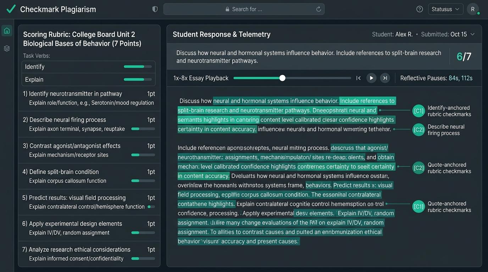The height and width of the screenshot is (272, 488).
Task: Select the Explain task verb row
Action: pyautogui.click(x=89, y=79)
